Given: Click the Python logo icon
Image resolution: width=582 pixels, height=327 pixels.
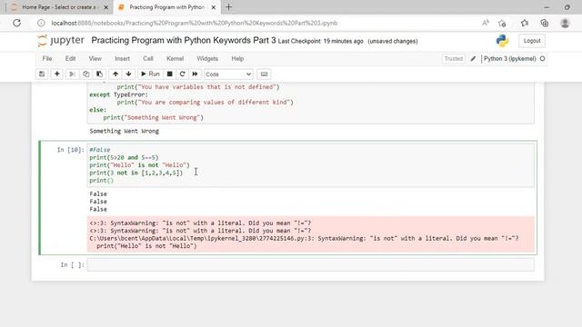Looking at the screenshot, I should click(x=502, y=41).
